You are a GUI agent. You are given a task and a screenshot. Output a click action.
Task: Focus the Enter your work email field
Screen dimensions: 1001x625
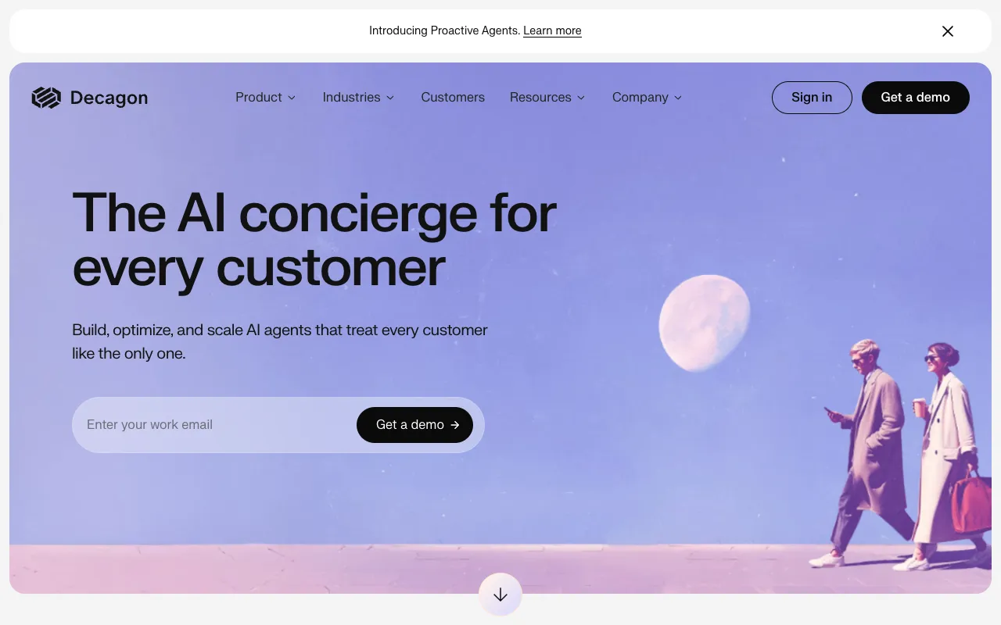tap(215, 425)
